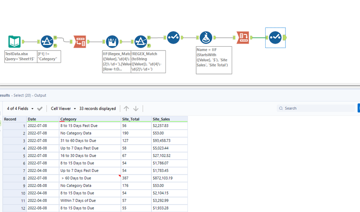Click the True anchor of REGEX_Match Filter
Viewport: 360px width, 212px height.
coord(149,38)
